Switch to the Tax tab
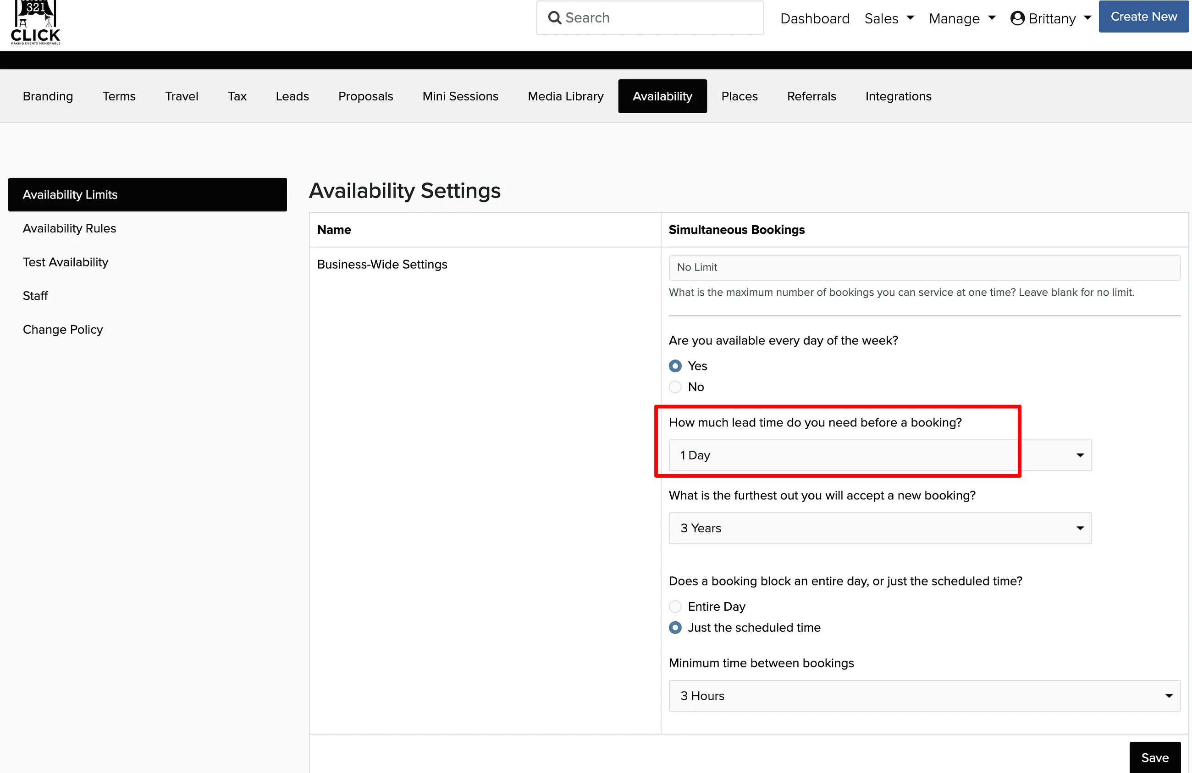The width and height of the screenshot is (1192, 773). pyautogui.click(x=237, y=96)
